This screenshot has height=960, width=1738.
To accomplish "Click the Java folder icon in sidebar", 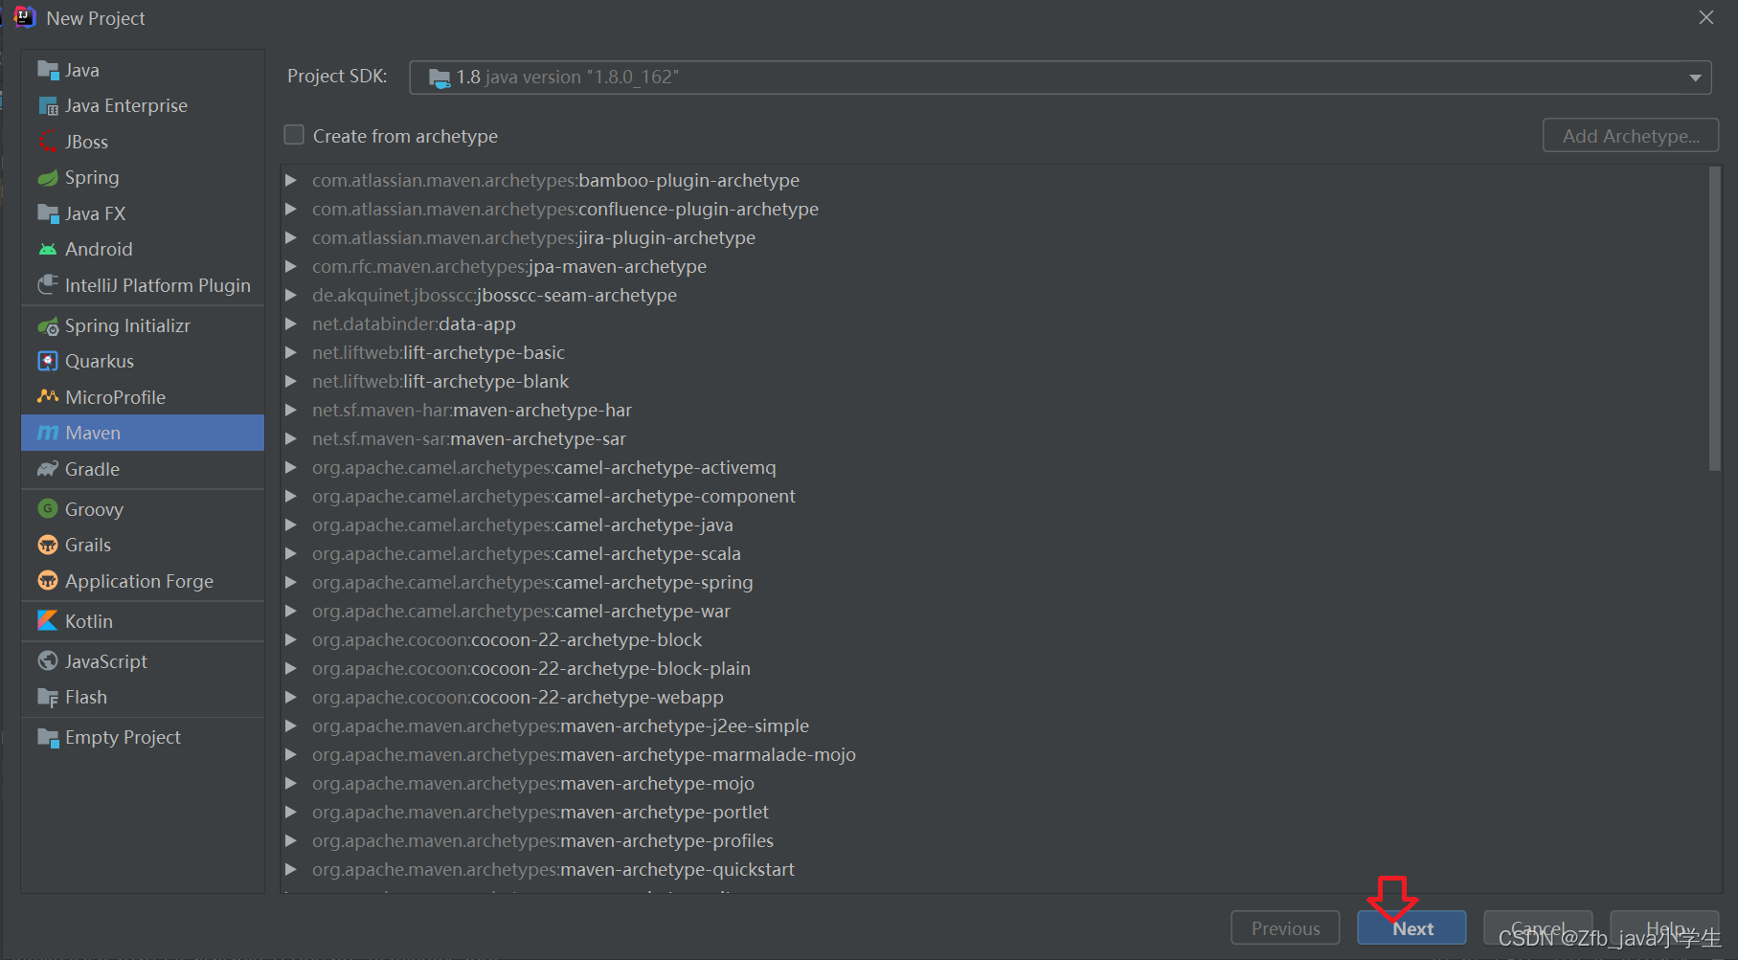I will click(48, 70).
